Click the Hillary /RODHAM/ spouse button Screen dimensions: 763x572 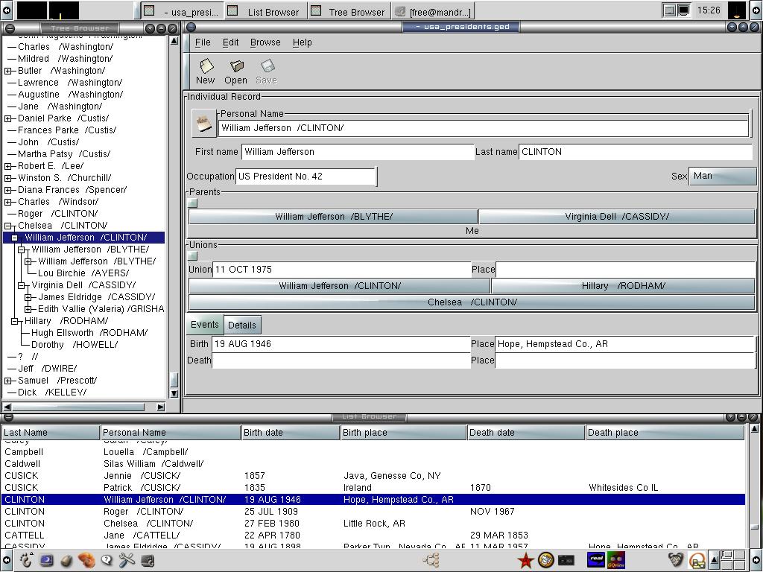pyautogui.click(x=624, y=286)
